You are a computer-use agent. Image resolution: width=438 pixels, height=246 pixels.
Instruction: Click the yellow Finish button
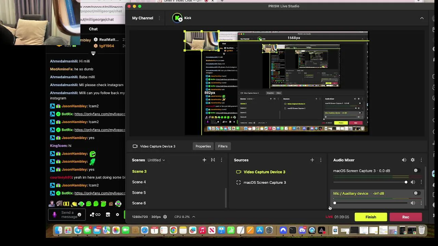click(x=371, y=217)
